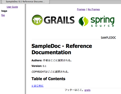Click the Authors line text
121x94 pixels.
point(52,60)
